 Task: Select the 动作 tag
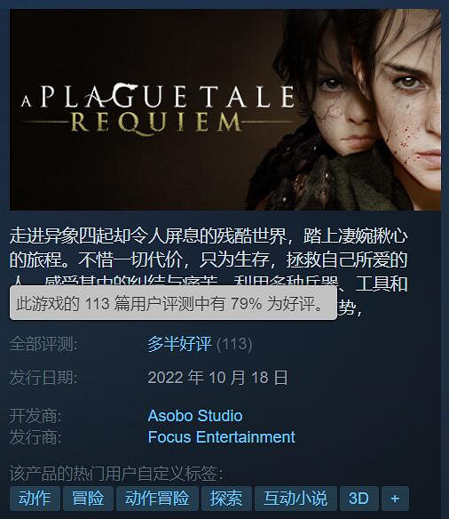pos(35,499)
